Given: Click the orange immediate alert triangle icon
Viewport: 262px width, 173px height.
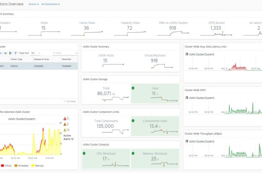Looking at the screenshot, I should pyautogui.click(x=65, y=124).
